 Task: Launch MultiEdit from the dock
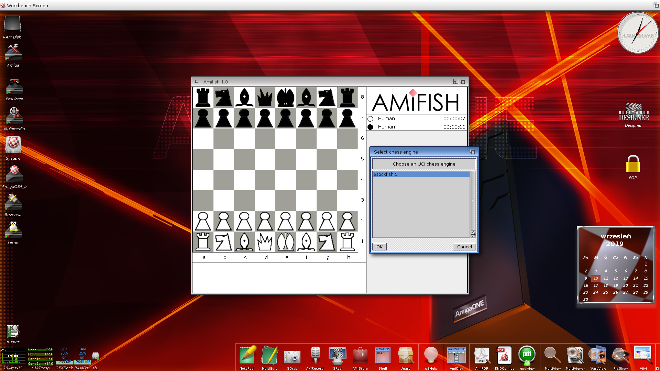tap(269, 358)
